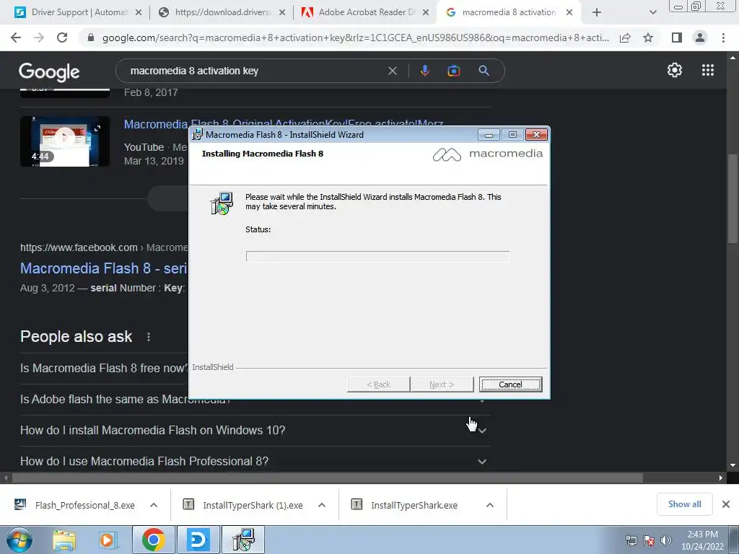Image resolution: width=739 pixels, height=554 pixels.
Task: Open Google search settings gear
Action: click(x=675, y=70)
